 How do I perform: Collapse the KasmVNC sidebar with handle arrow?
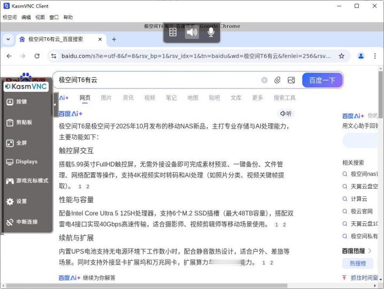(54, 106)
